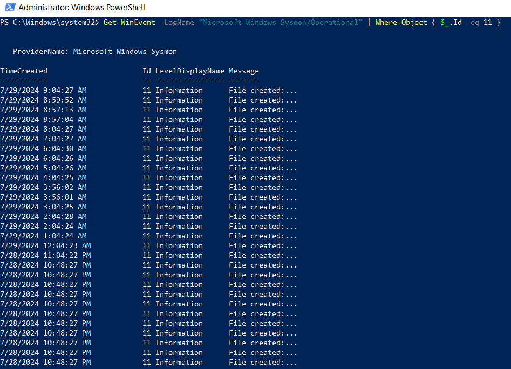Click the 'TimeCreated' column header
The height and width of the screenshot is (369, 511).
pos(24,71)
